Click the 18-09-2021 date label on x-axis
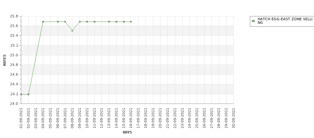314x138 pixels. (146, 118)
